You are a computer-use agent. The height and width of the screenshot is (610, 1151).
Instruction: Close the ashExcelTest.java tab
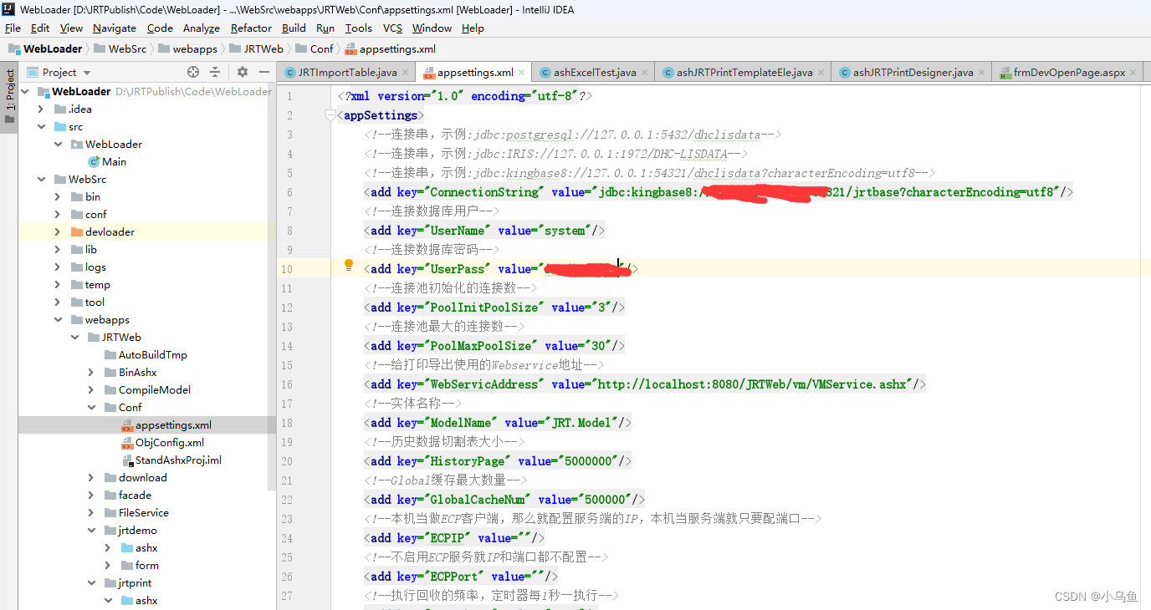pyautogui.click(x=645, y=73)
